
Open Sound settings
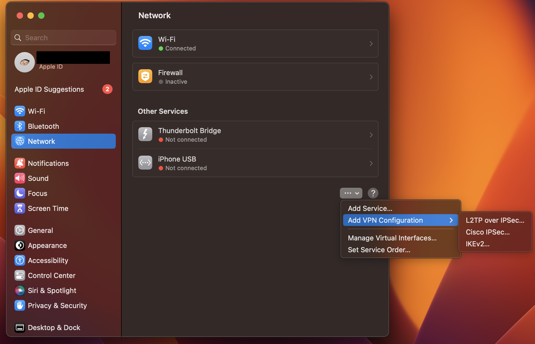[x=64, y=178]
